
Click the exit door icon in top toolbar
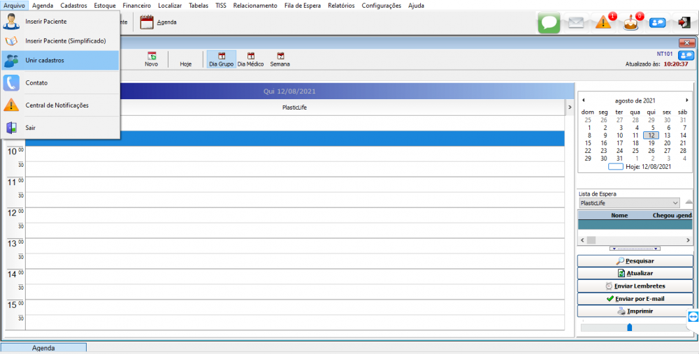pos(684,22)
